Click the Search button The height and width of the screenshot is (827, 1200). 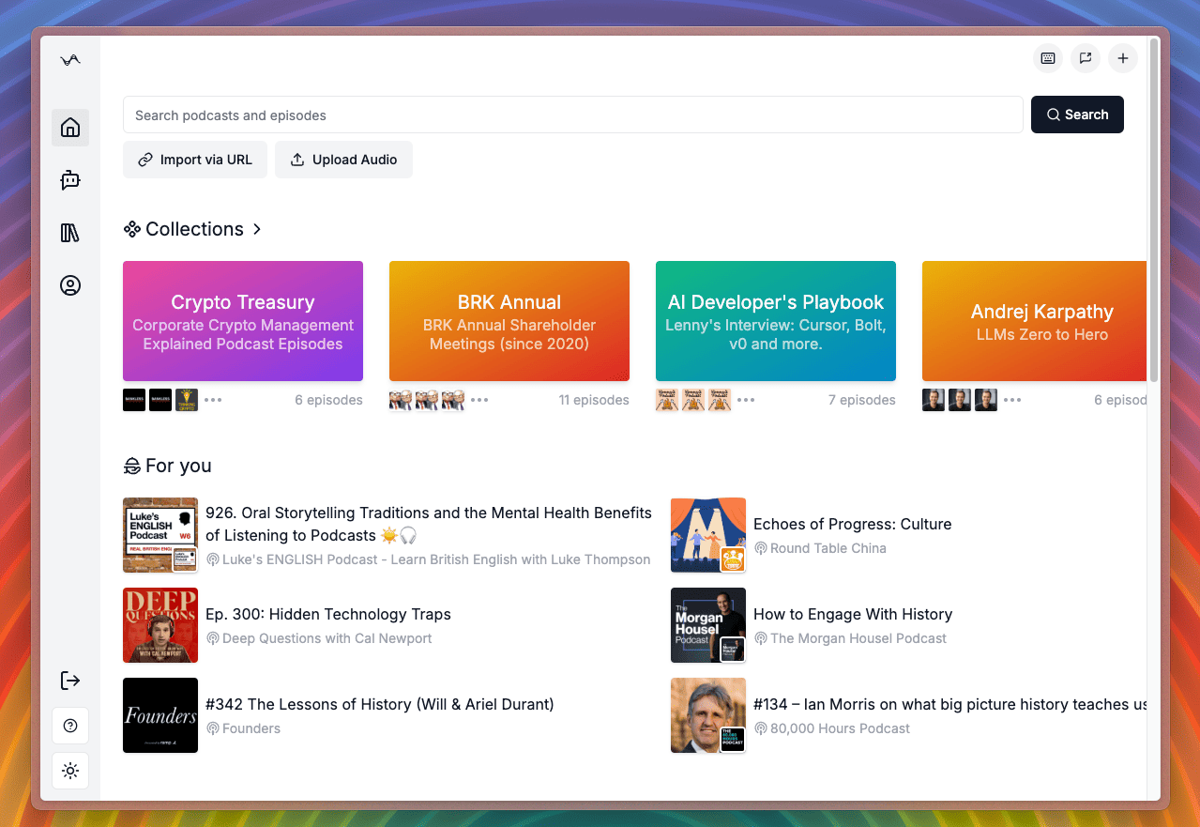coord(1077,115)
